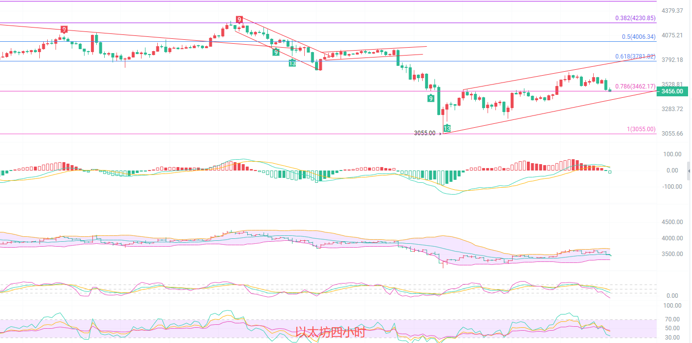The height and width of the screenshot is (343, 692).
Task: Click the last small green candlestick on the price chart
Action: click(x=610, y=90)
